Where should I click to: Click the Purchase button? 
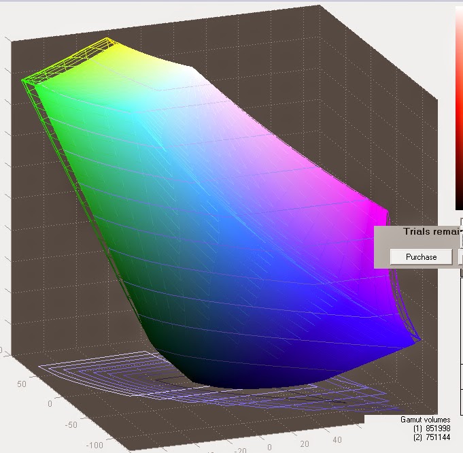click(421, 257)
